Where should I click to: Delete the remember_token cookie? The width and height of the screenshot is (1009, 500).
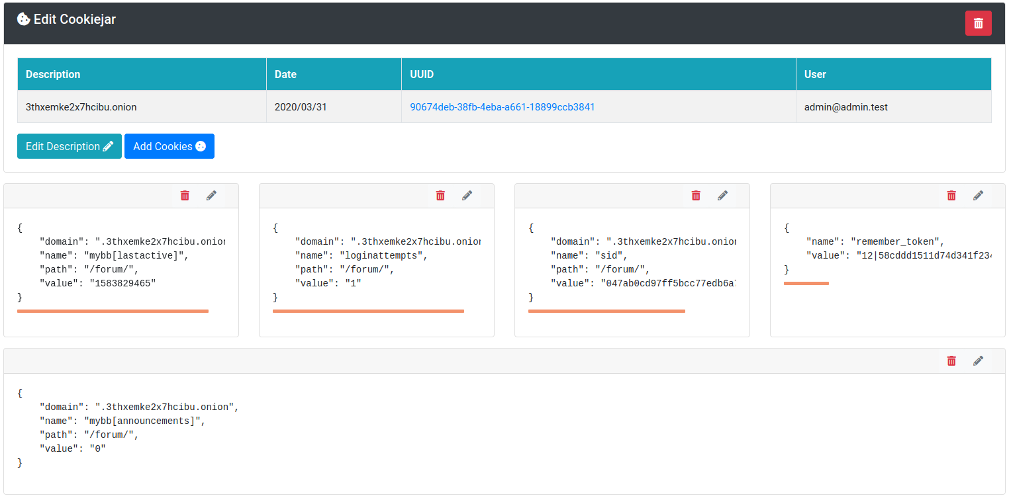[x=951, y=196]
